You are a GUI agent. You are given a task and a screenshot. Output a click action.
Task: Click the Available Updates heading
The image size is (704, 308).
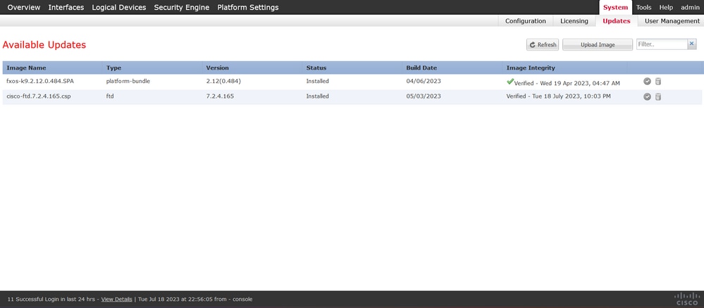coord(44,45)
